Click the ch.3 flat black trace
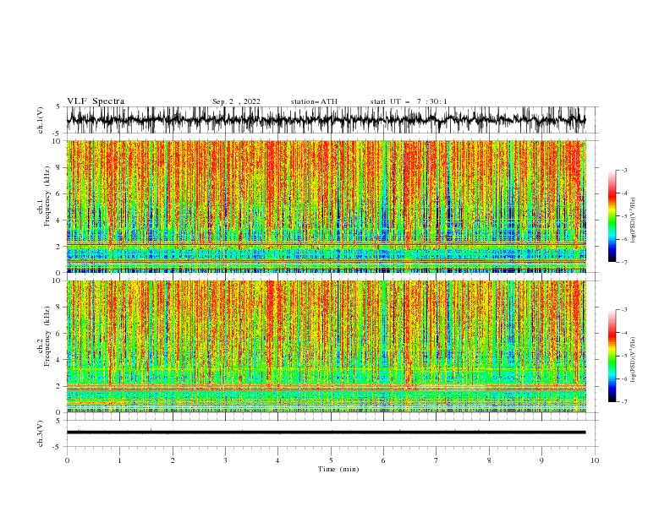Image resolution: width=670 pixels, height=517 pixels. pos(326,433)
